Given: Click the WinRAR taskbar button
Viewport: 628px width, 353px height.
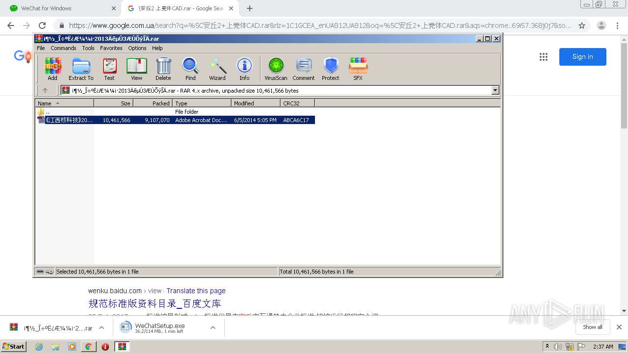Looking at the screenshot, I should pos(122,347).
